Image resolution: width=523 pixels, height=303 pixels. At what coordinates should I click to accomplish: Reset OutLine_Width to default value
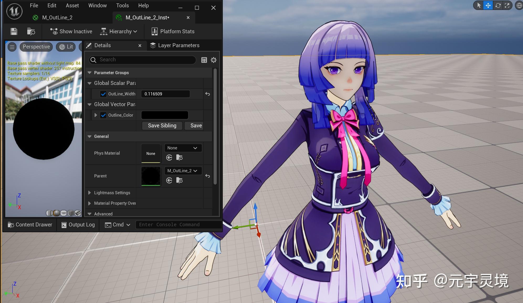click(x=208, y=94)
